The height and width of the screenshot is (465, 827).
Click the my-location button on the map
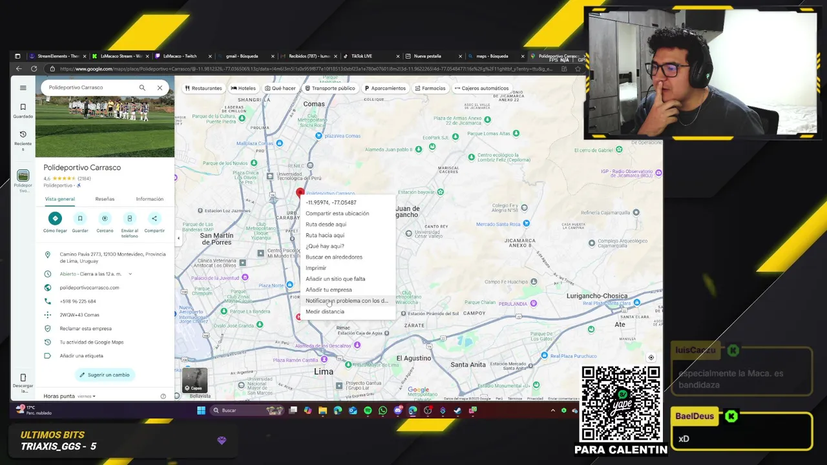[651, 357]
